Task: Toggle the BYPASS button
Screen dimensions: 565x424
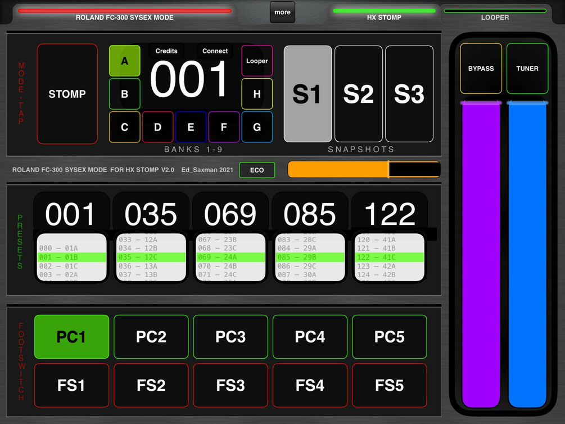Action: click(481, 69)
